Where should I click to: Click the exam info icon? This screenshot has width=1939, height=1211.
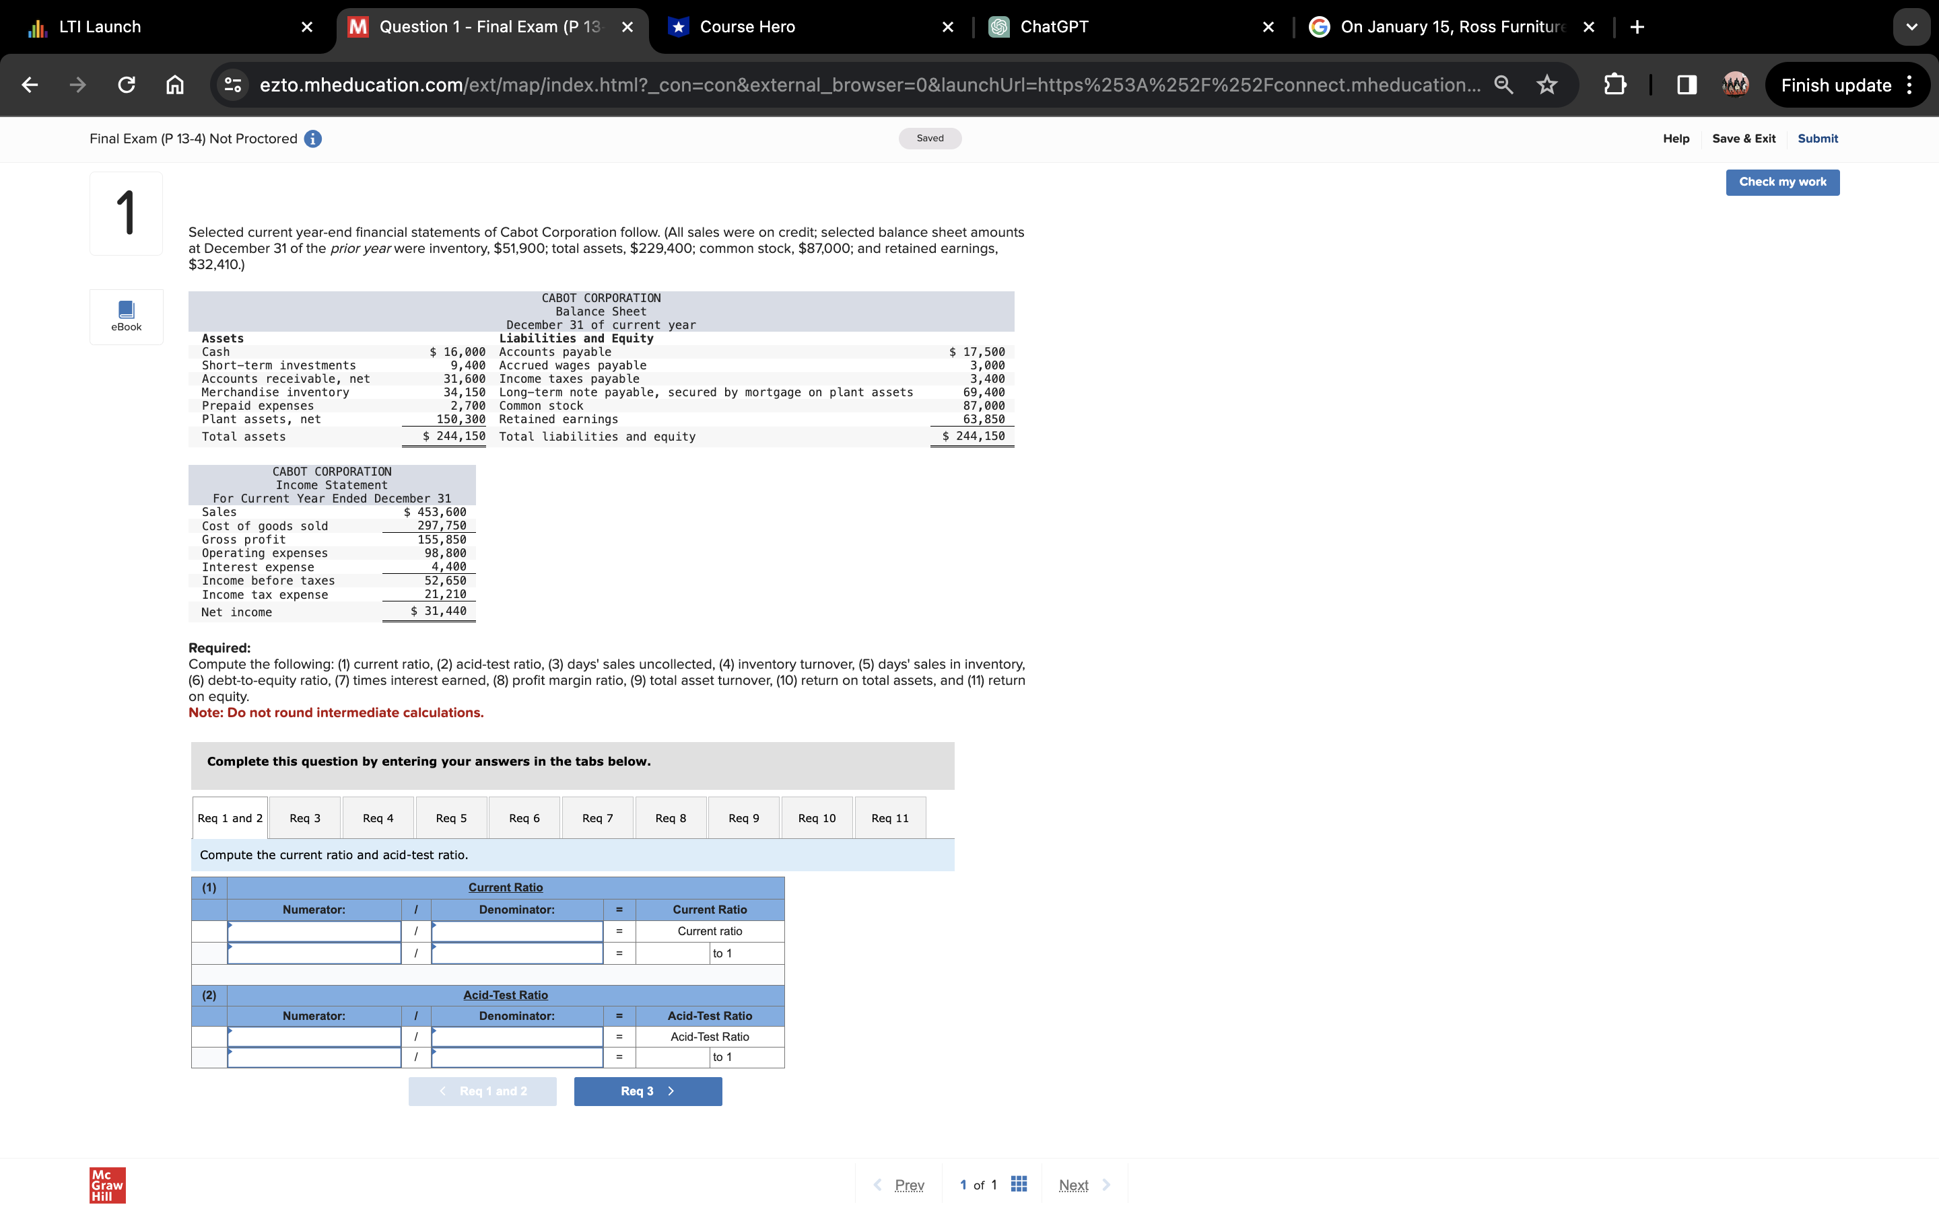click(x=313, y=139)
